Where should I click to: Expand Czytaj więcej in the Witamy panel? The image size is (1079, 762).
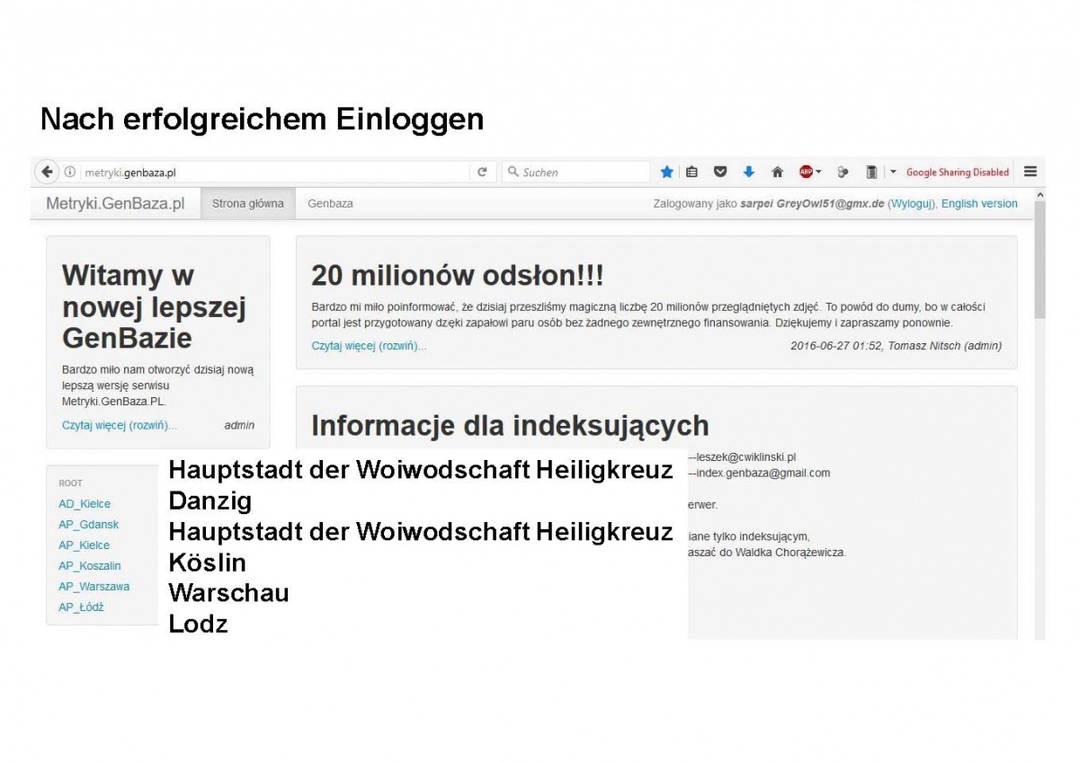pyautogui.click(x=119, y=426)
